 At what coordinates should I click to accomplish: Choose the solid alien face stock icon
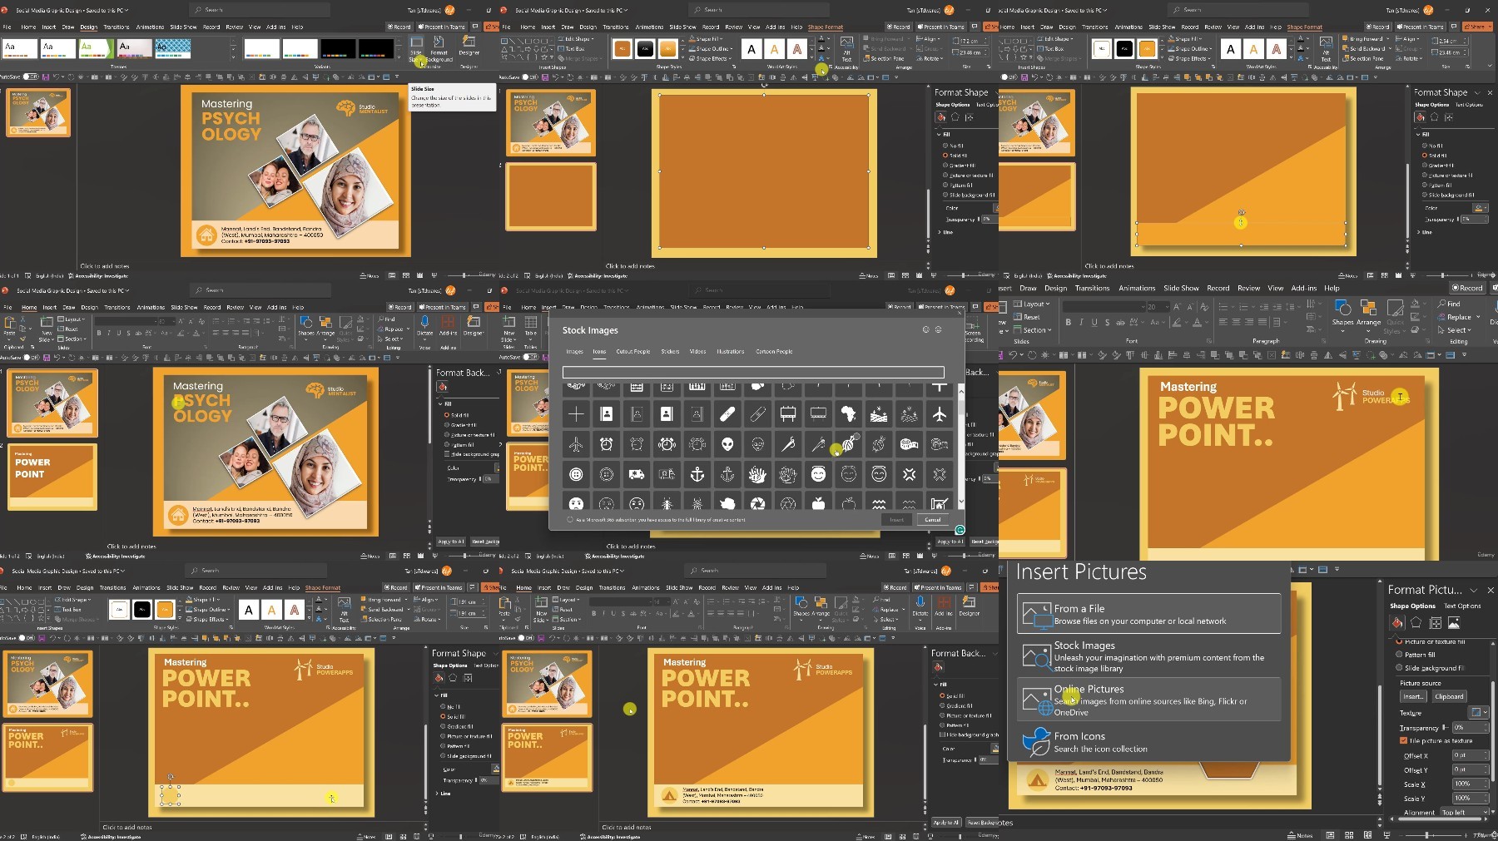727,444
